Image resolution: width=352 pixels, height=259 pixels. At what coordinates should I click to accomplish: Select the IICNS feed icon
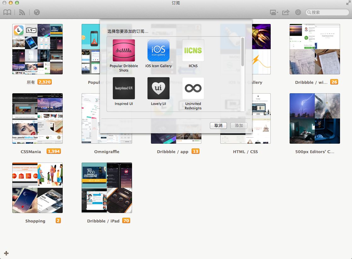pos(193,50)
